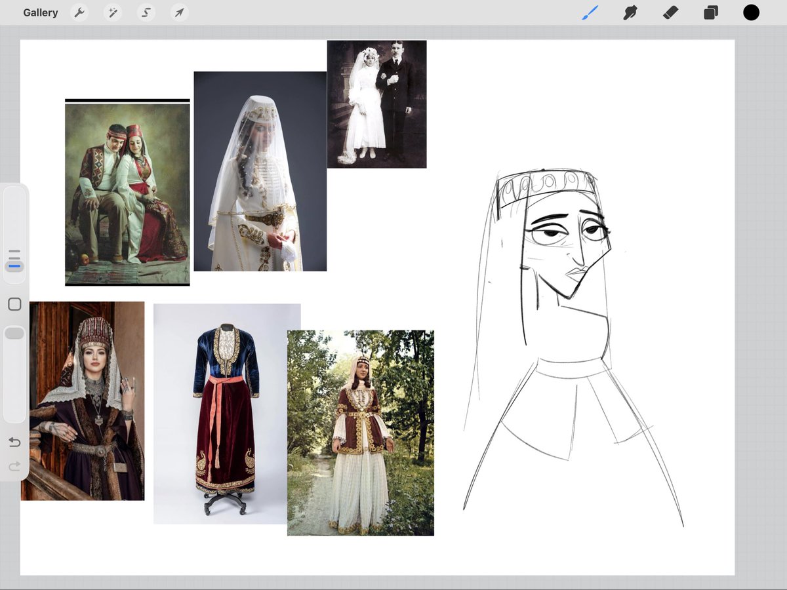The width and height of the screenshot is (787, 590).
Task: Tap the vintage black-and-white wedding photo
Action: [377, 104]
